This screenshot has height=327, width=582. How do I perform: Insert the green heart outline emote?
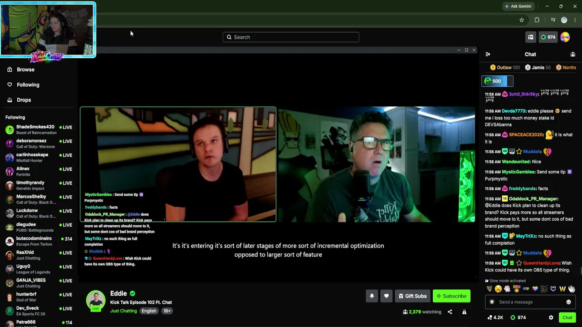click(489, 289)
